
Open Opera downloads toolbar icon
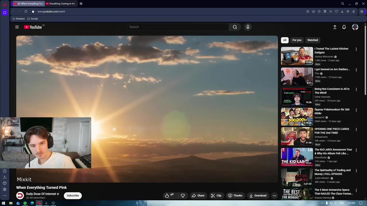tap(342, 11)
